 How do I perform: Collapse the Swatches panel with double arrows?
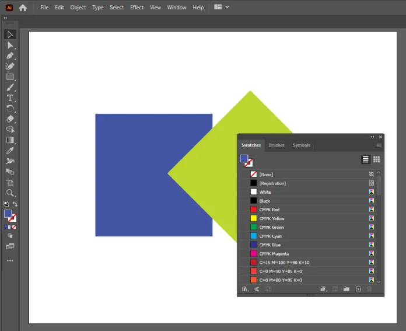(372, 137)
